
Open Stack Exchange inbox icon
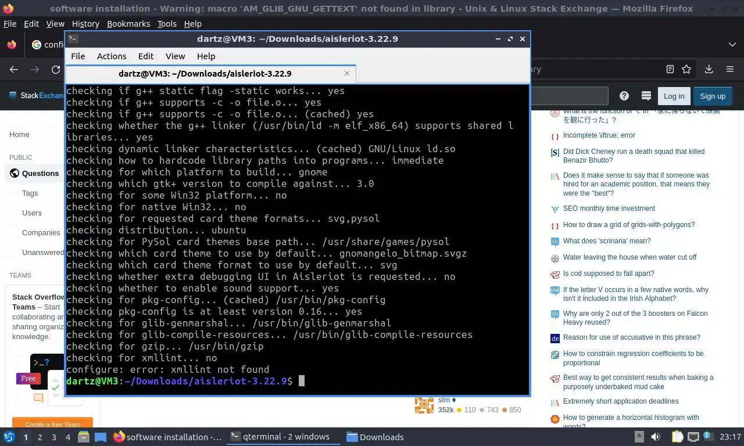[x=646, y=96]
